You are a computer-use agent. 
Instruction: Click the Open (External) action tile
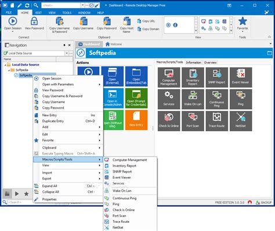coord(113,76)
